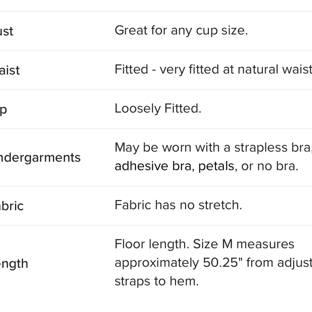The height and width of the screenshot is (312, 312).
Task: Click the '50.25"' measurement value
Action: 222,263
